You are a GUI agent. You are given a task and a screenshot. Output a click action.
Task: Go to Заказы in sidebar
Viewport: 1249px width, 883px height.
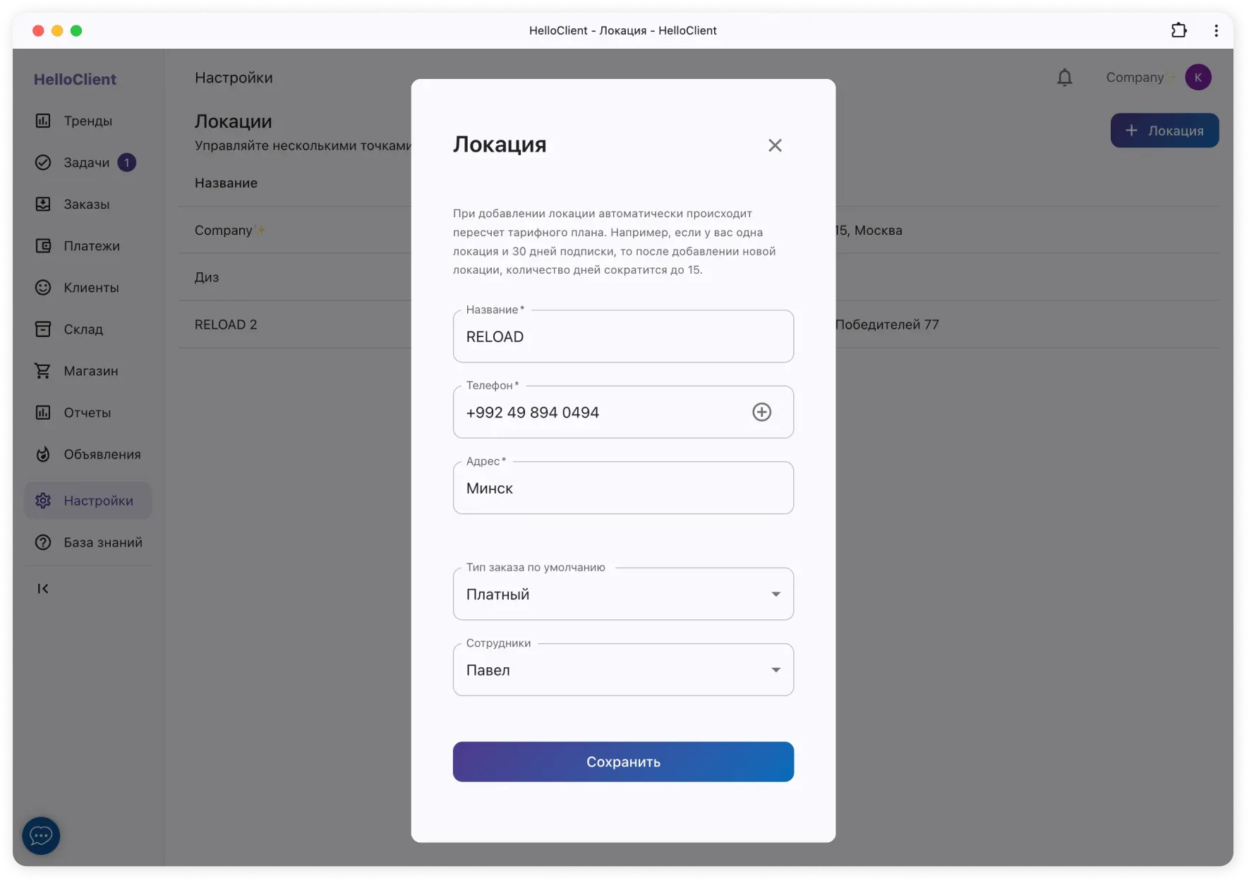click(86, 205)
